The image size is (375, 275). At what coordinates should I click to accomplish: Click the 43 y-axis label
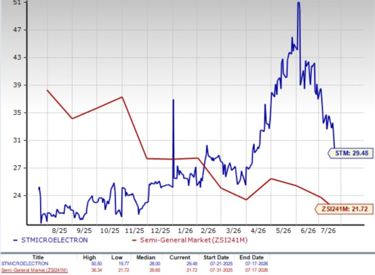point(17,58)
